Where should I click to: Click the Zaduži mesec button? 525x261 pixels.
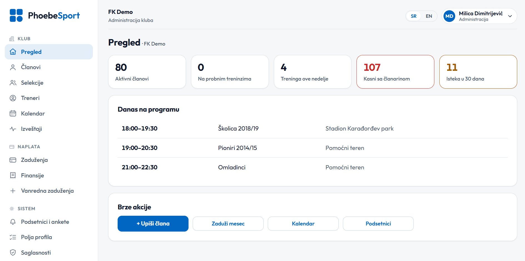click(228, 224)
